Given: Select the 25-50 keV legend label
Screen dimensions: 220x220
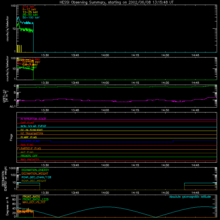Looking at the screenshot, I should click(30, 15).
